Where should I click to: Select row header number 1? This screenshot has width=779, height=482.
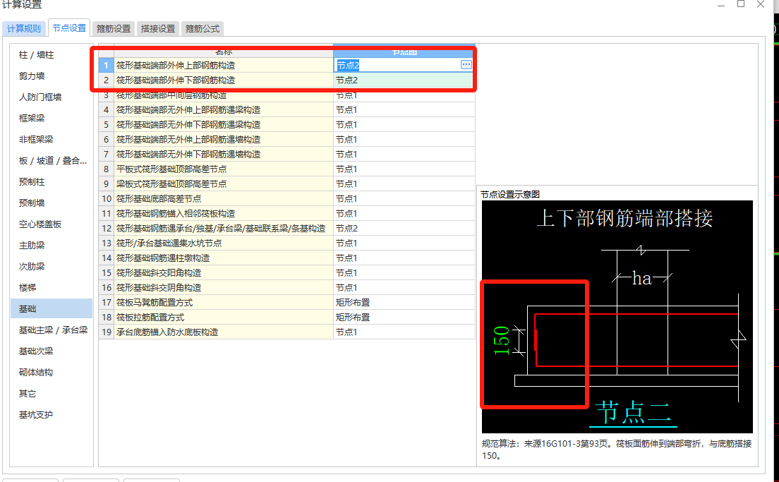click(x=106, y=65)
